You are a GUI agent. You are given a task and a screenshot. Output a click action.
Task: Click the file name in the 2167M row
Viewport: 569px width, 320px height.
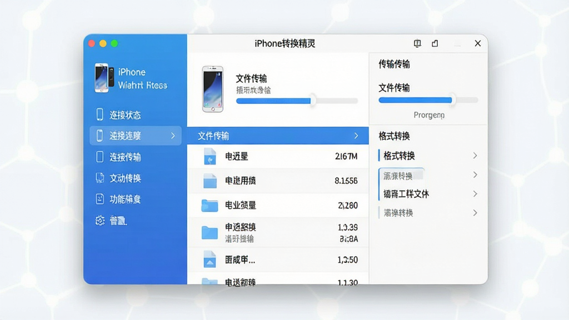pos(237,156)
